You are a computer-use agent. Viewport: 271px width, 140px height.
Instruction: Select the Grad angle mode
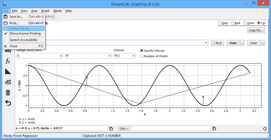(x=248, y=23)
